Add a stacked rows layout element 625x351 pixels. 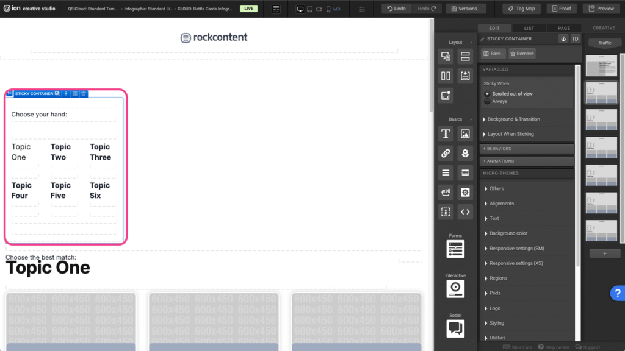pyautogui.click(x=464, y=56)
